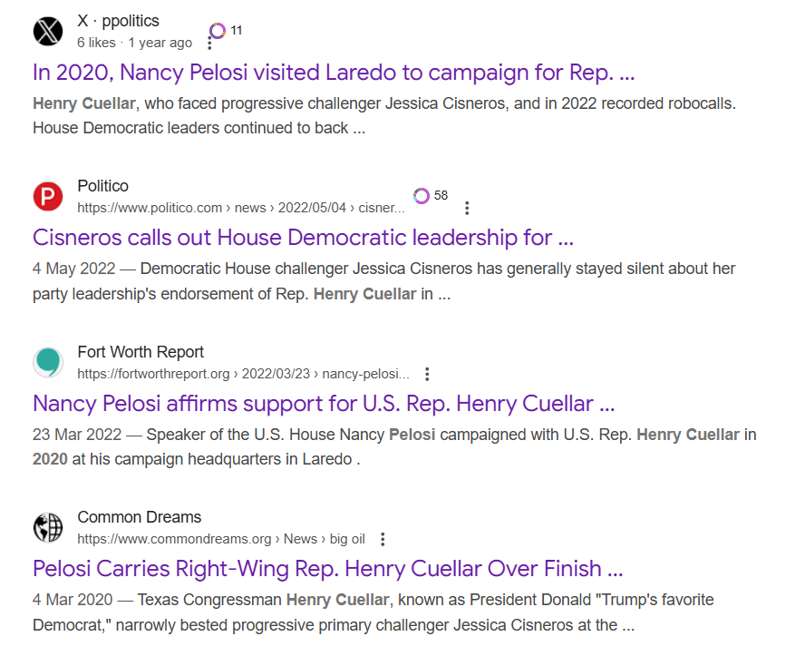Image resolution: width=805 pixels, height=656 pixels.
Task: Open three-dot menu for X ppolitics result
Action: coord(209,43)
